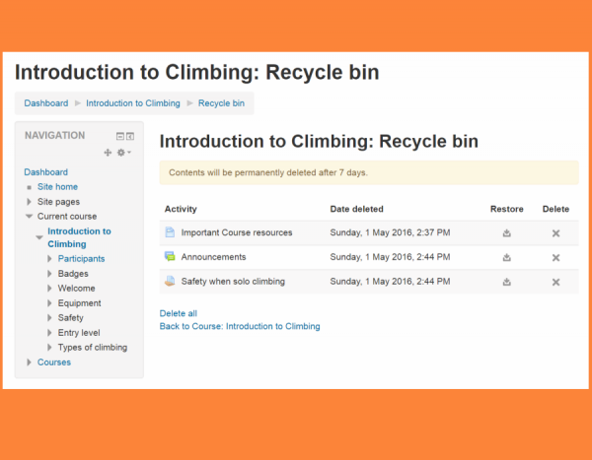Open Site home in navigation
This screenshot has height=460, width=592.
(x=57, y=187)
